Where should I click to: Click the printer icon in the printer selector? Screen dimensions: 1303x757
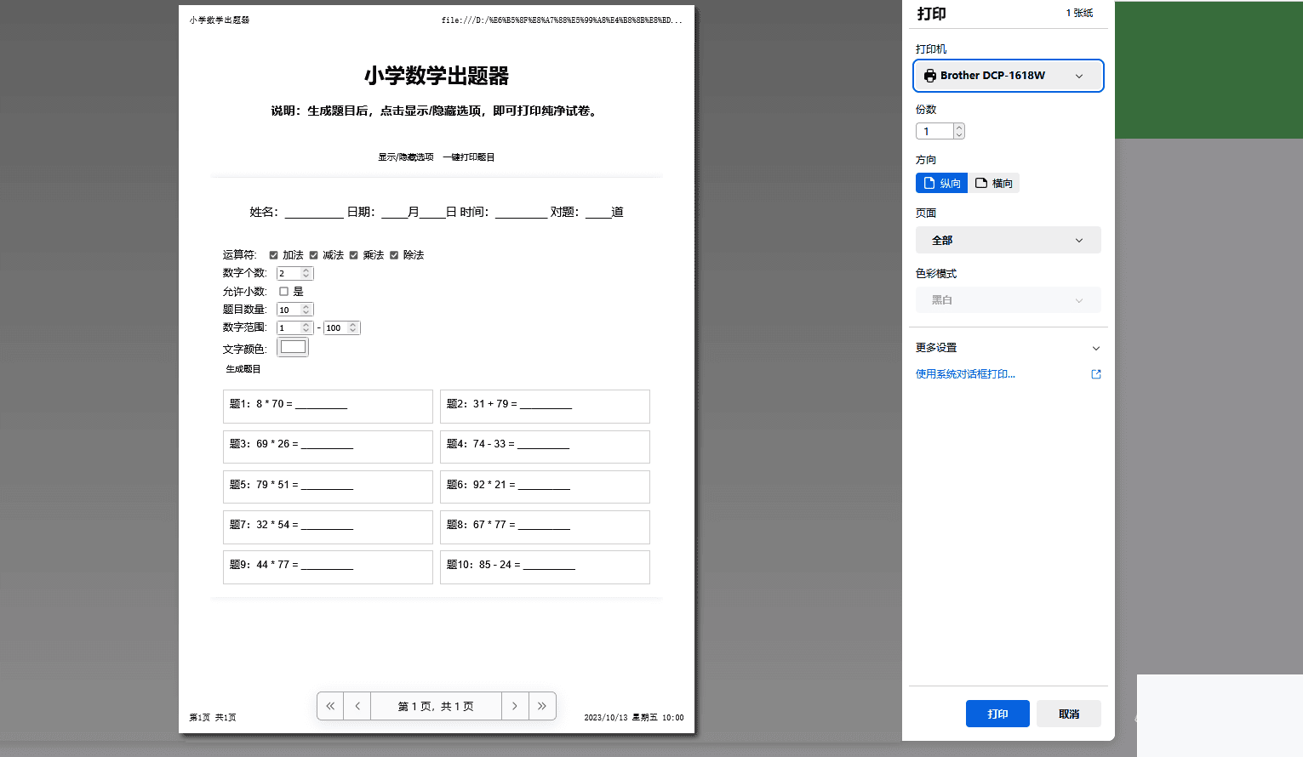(929, 76)
